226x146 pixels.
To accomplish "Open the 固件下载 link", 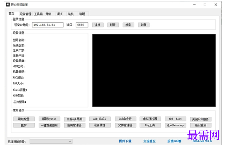I will 125,141.
